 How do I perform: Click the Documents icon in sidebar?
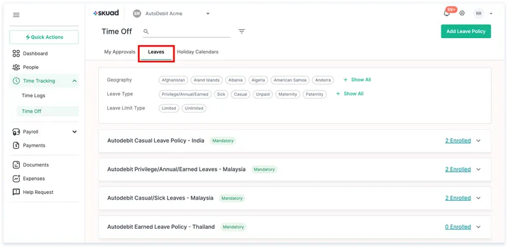coord(17,165)
